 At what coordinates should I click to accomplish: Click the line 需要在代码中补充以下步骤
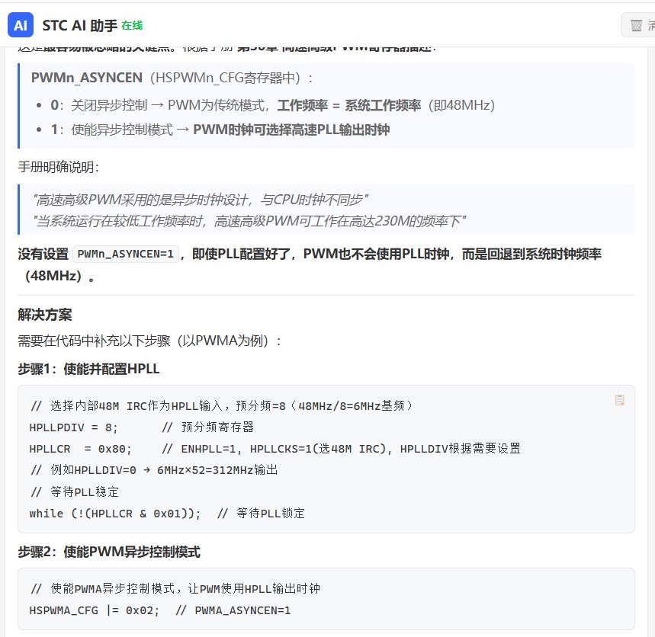coord(149,341)
